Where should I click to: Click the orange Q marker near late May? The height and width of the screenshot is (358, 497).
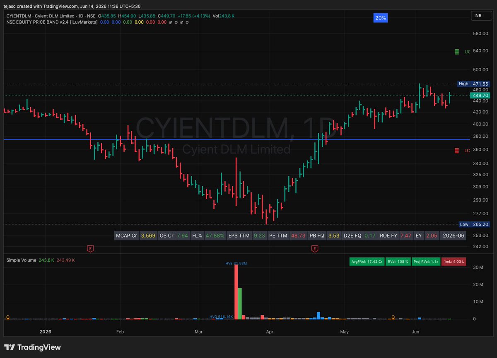[x=393, y=317]
